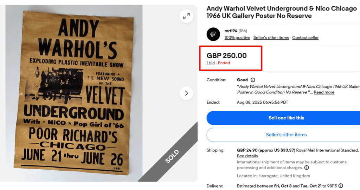Click the seller's round logo avatar
Screen dimensions: 360x190
click(213, 34)
